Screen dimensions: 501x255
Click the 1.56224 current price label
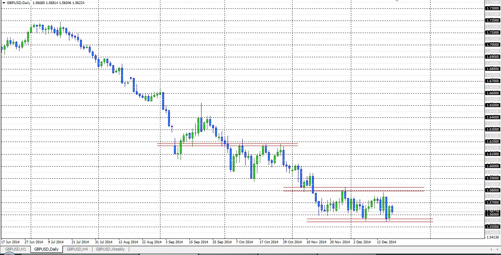pos(493,212)
